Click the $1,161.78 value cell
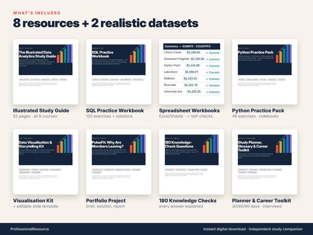 pos(191,85)
